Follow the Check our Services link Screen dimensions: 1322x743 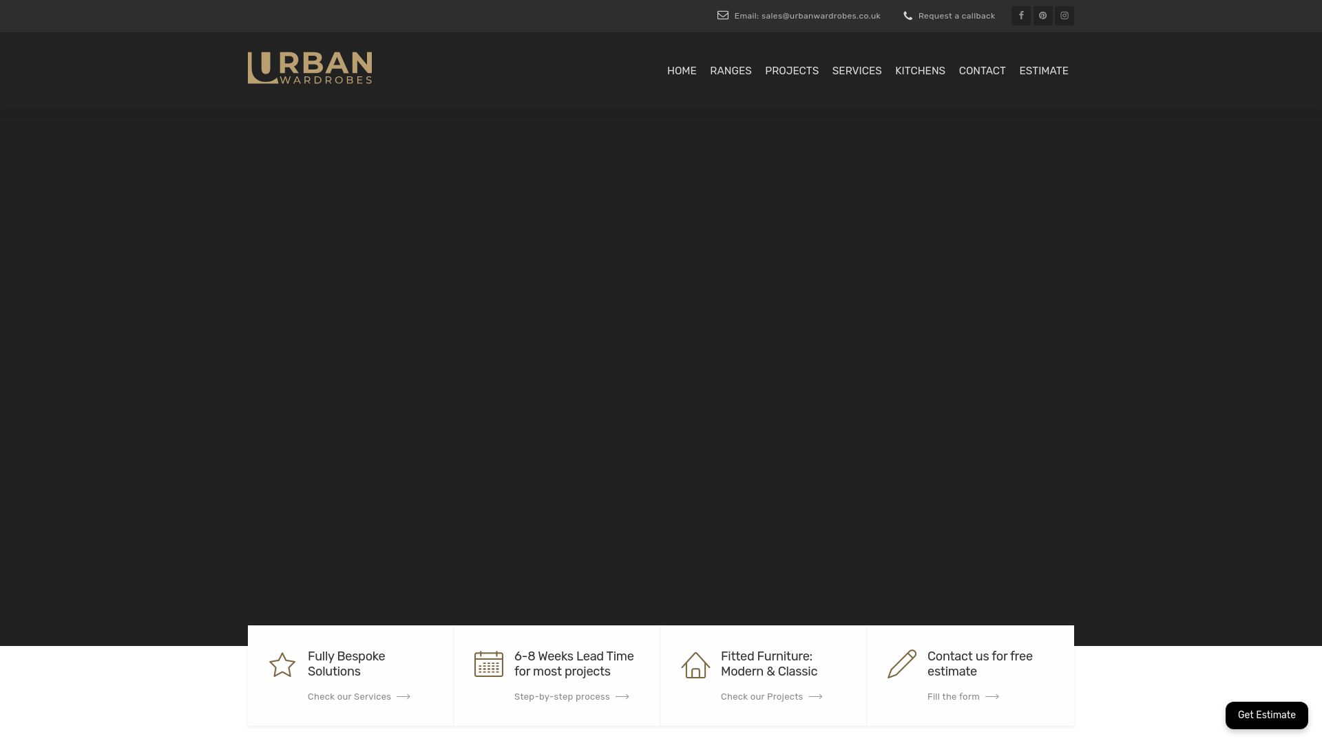349,697
